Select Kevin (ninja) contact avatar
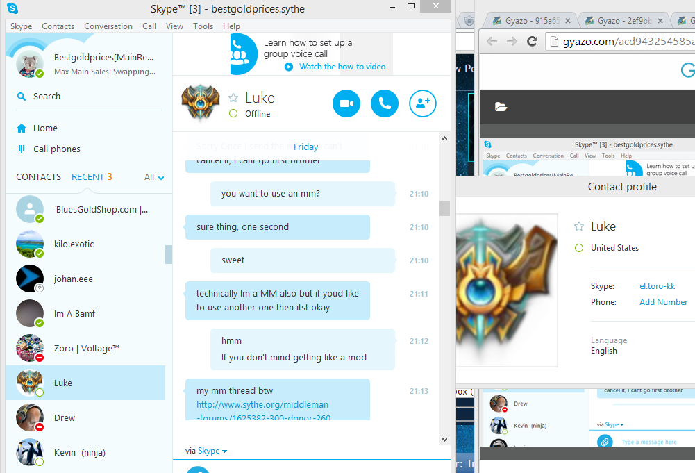Image resolution: width=695 pixels, height=473 pixels. pyautogui.click(x=30, y=452)
